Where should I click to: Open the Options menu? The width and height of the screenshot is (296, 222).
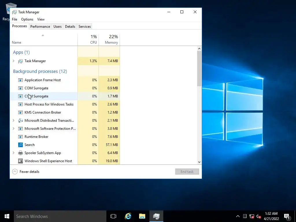27,19
